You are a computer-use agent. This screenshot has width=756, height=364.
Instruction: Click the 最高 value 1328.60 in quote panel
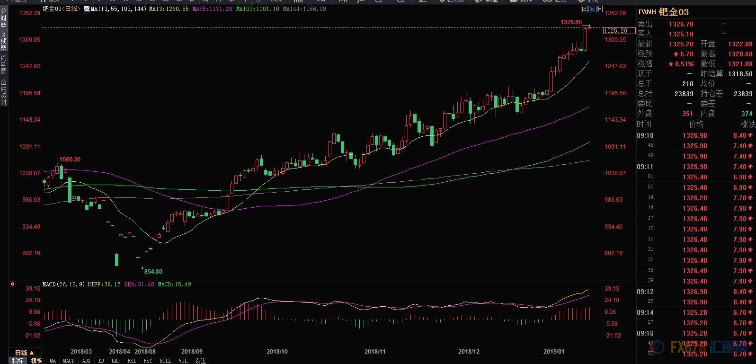(740, 54)
